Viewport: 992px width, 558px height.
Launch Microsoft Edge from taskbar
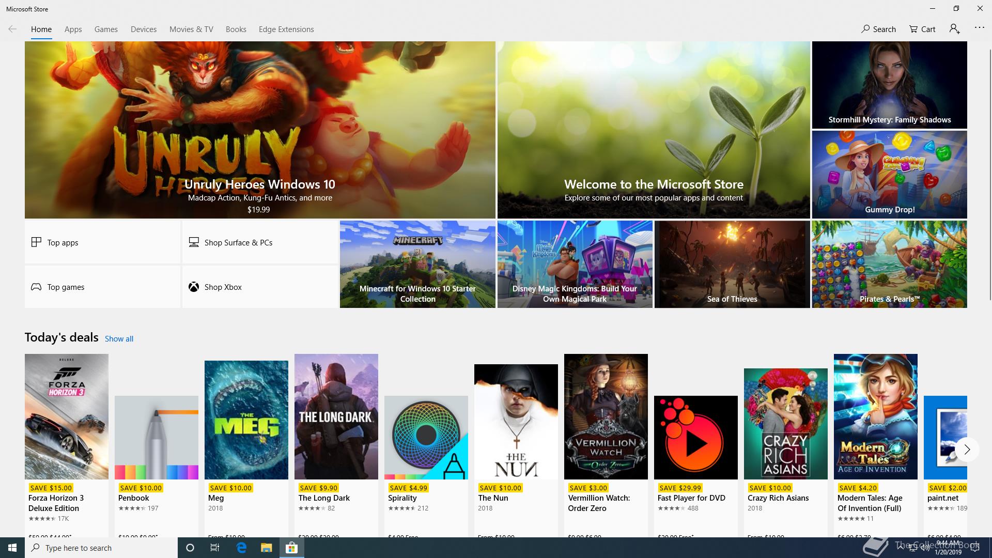pyautogui.click(x=241, y=548)
